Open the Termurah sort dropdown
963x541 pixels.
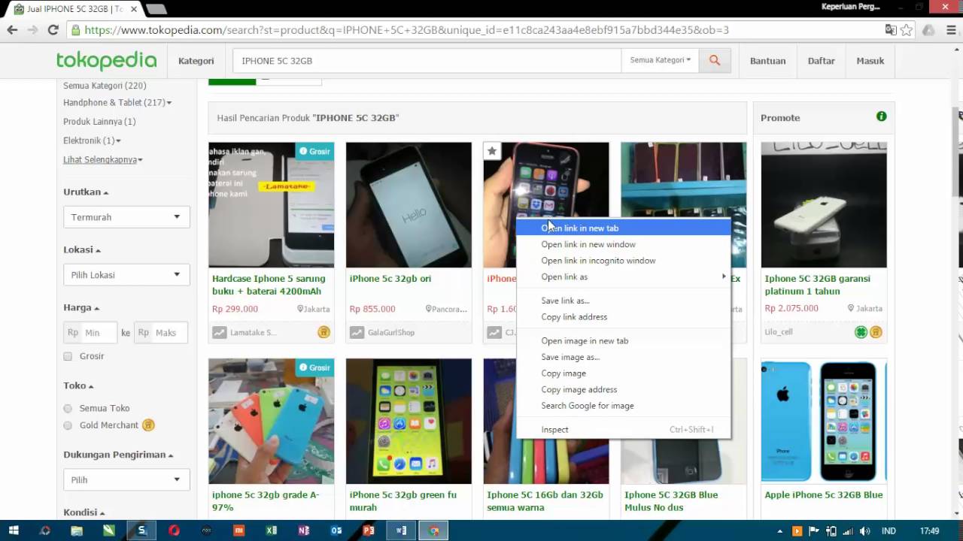(126, 217)
